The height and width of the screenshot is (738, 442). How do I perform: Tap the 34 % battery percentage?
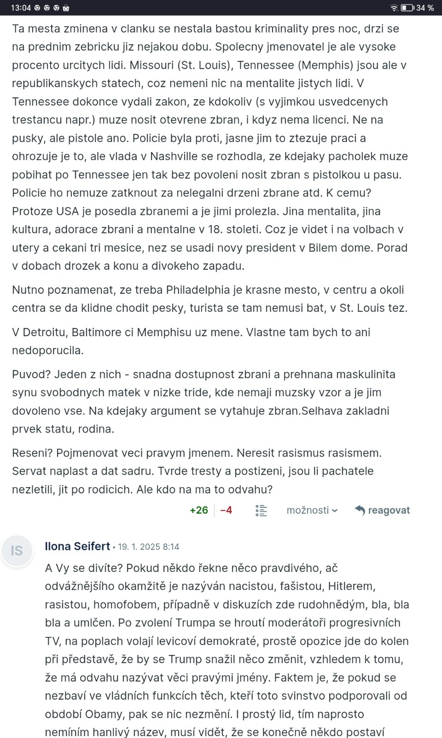pos(425,8)
